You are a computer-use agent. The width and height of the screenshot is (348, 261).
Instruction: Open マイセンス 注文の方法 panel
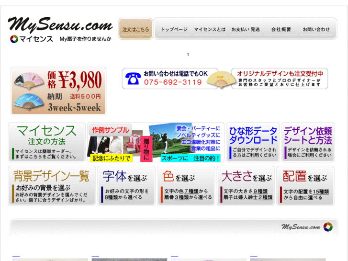[47, 142]
